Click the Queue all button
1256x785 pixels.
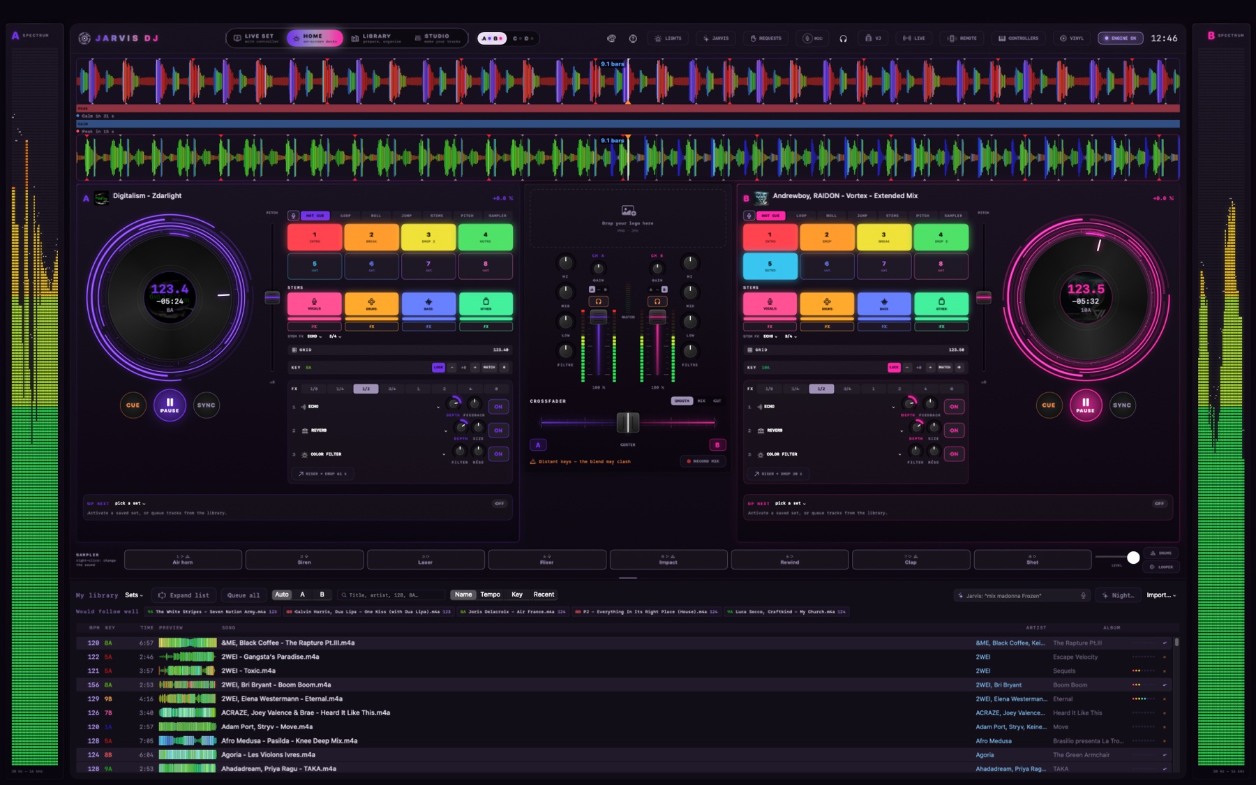[x=243, y=595]
